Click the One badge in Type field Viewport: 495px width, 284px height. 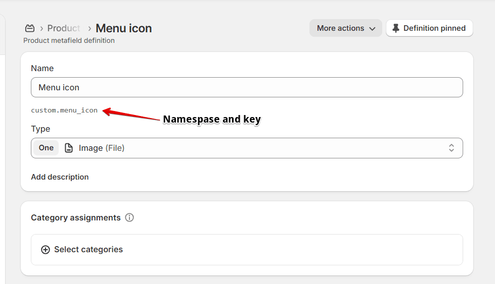coord(46,148)
